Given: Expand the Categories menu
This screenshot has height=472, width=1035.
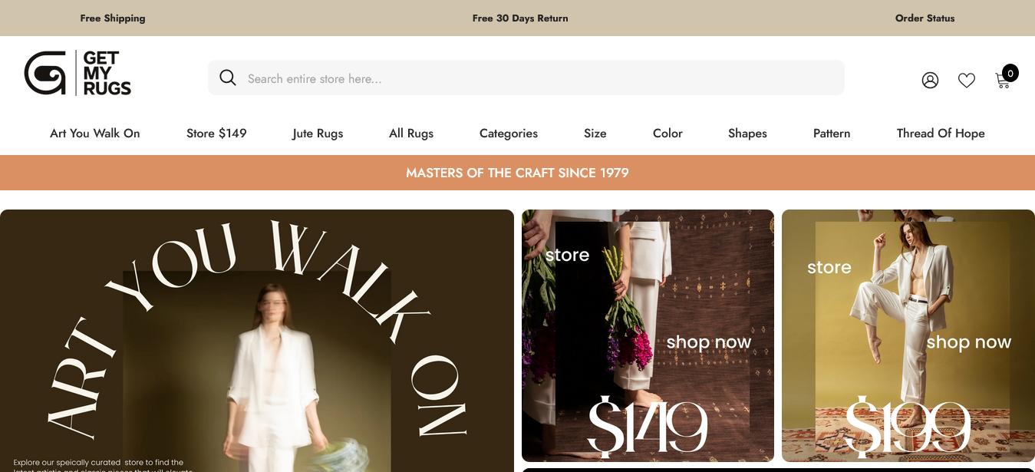Looking at the screenshot, I should (509, 133).
